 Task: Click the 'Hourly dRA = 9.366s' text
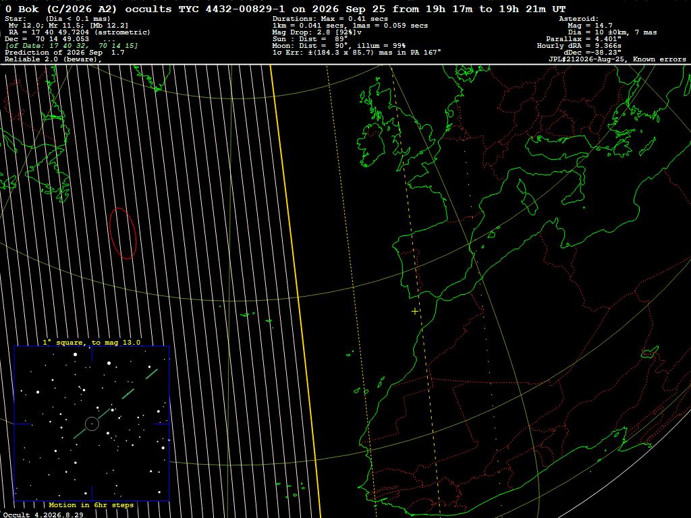(x=579, y=45)
